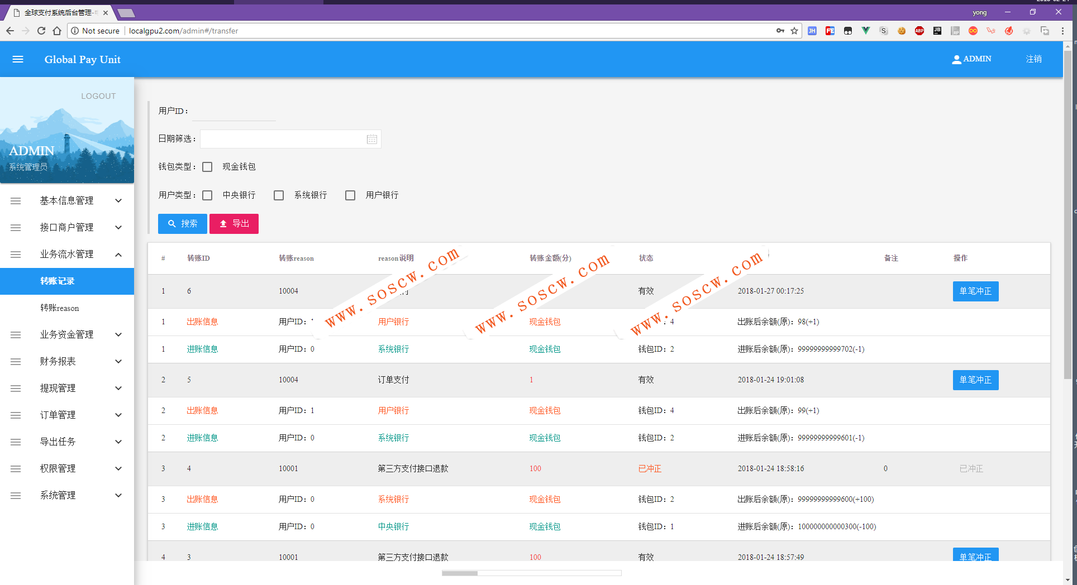This screenshot has width=1077, height=585.
Task: Select the 转账reason submenu item
Action: pos(67,308)
